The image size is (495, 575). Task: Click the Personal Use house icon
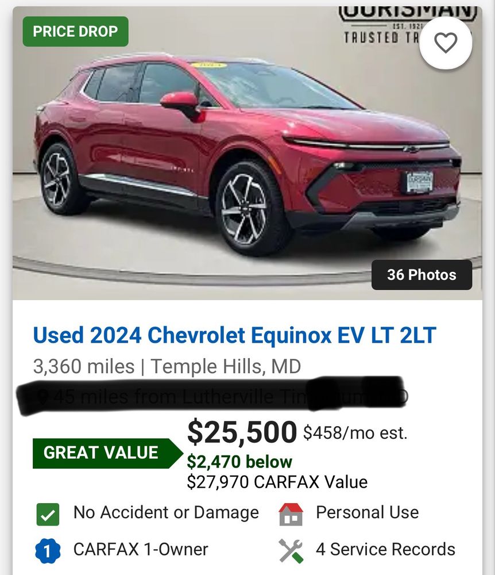[x=291, y=514]
